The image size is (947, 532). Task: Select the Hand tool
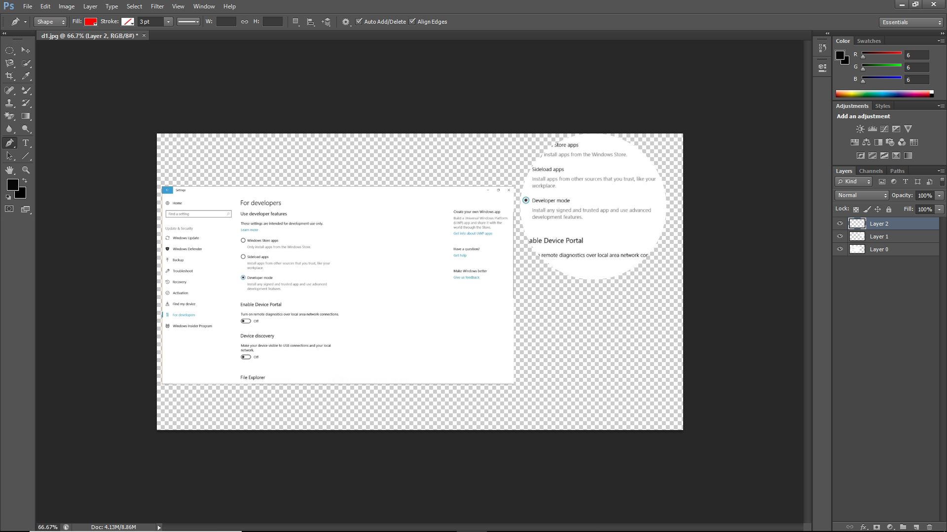point(9,170)
